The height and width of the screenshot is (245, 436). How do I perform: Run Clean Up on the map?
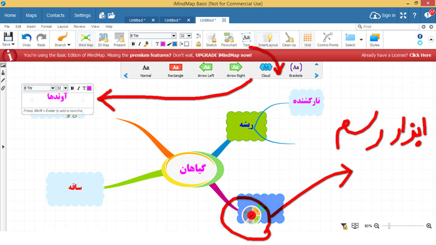[x=289, y=39]
